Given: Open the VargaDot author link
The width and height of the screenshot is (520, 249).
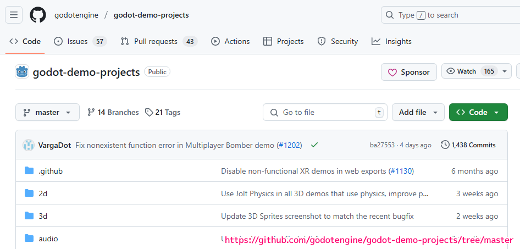Looking at the screenshot, I should coord(55,145).
